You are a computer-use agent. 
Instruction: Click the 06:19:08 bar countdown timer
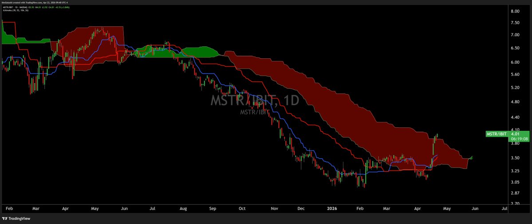click(x=520, y=139)
